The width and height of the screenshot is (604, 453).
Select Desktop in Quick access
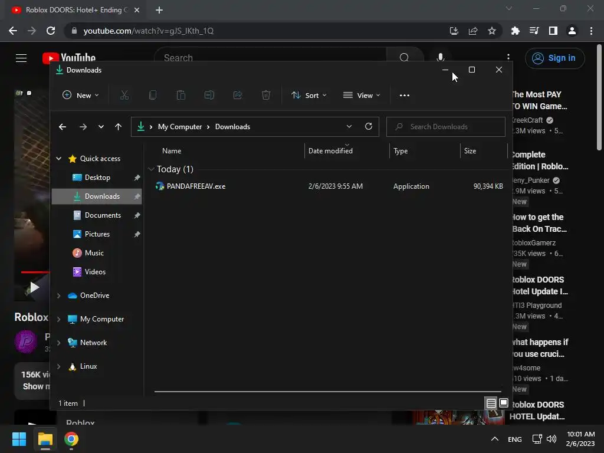(x=97, y=178)
